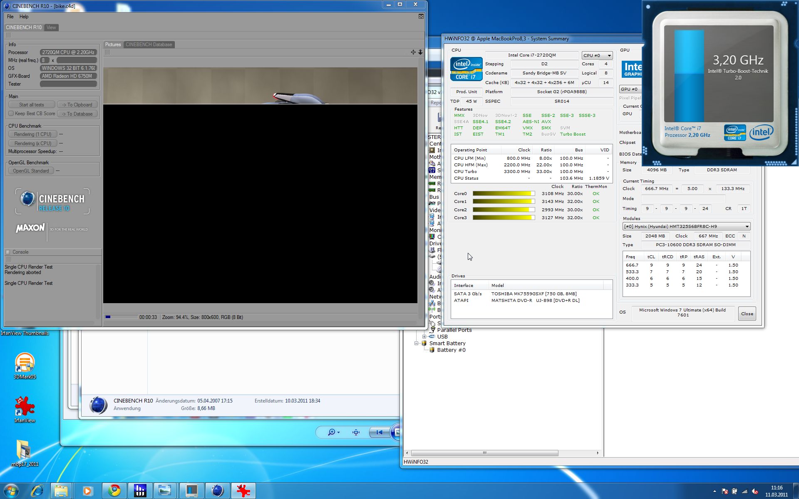Switch to the CINEBENCH Database tab
The image size is (799, 499).
149,44
